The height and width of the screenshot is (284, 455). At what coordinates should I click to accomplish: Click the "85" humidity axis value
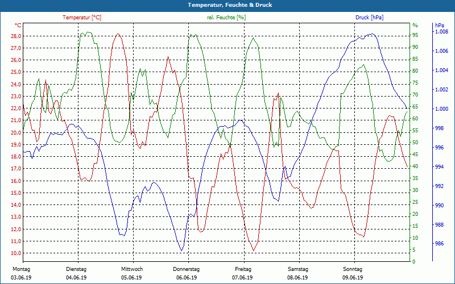point(415,59)
